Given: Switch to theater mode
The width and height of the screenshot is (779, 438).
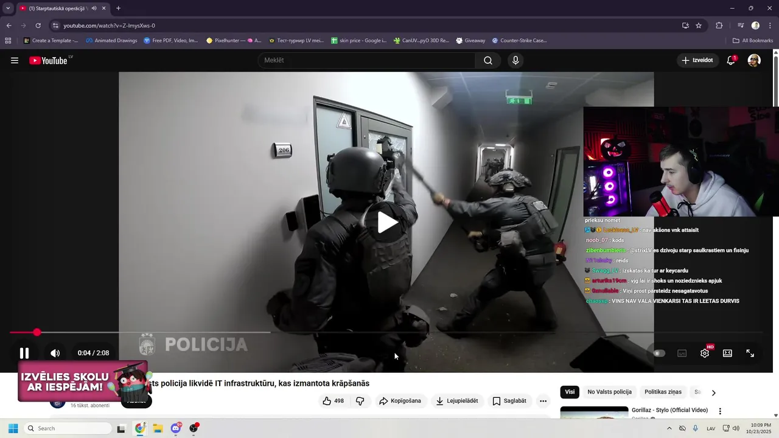Looking at the screenshot, I should (x=727, y=353).
